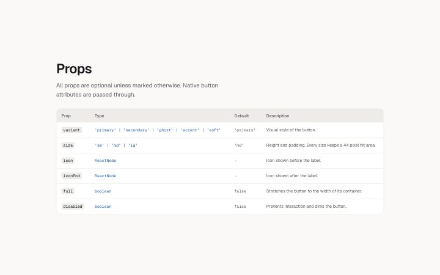Click the false default in the disabled row
This screenshot has height=275, width=440.
(x=240, y=207)
